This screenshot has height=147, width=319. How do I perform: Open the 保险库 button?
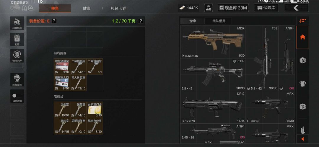[266, 8]
